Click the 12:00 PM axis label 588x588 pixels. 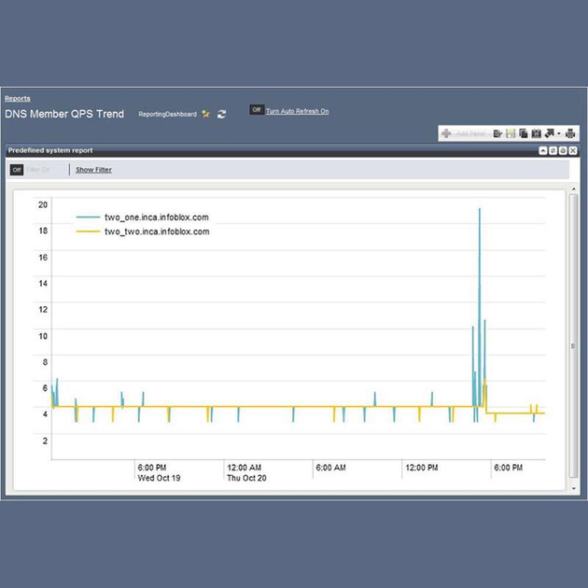[422, 468]
